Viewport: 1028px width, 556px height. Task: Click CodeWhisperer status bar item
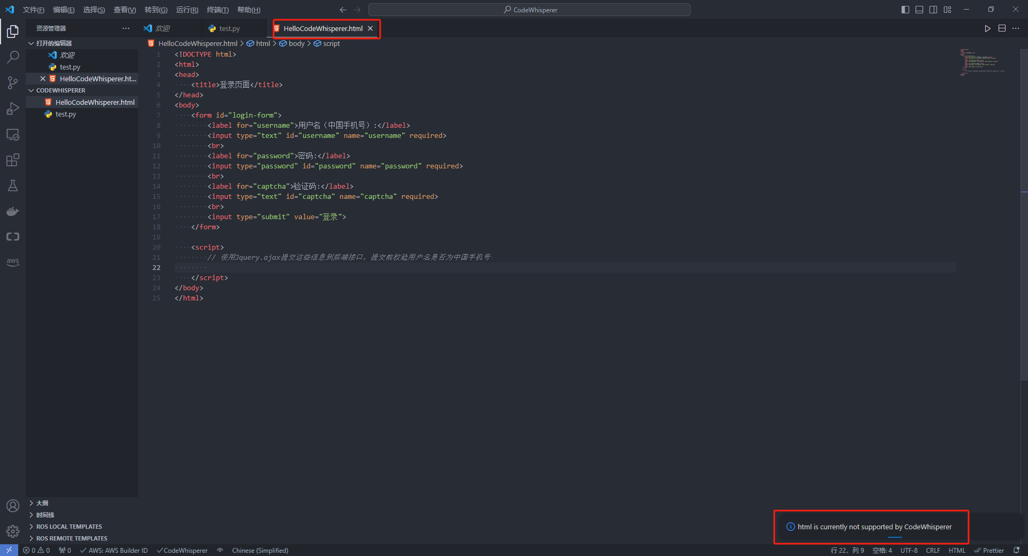182,550
